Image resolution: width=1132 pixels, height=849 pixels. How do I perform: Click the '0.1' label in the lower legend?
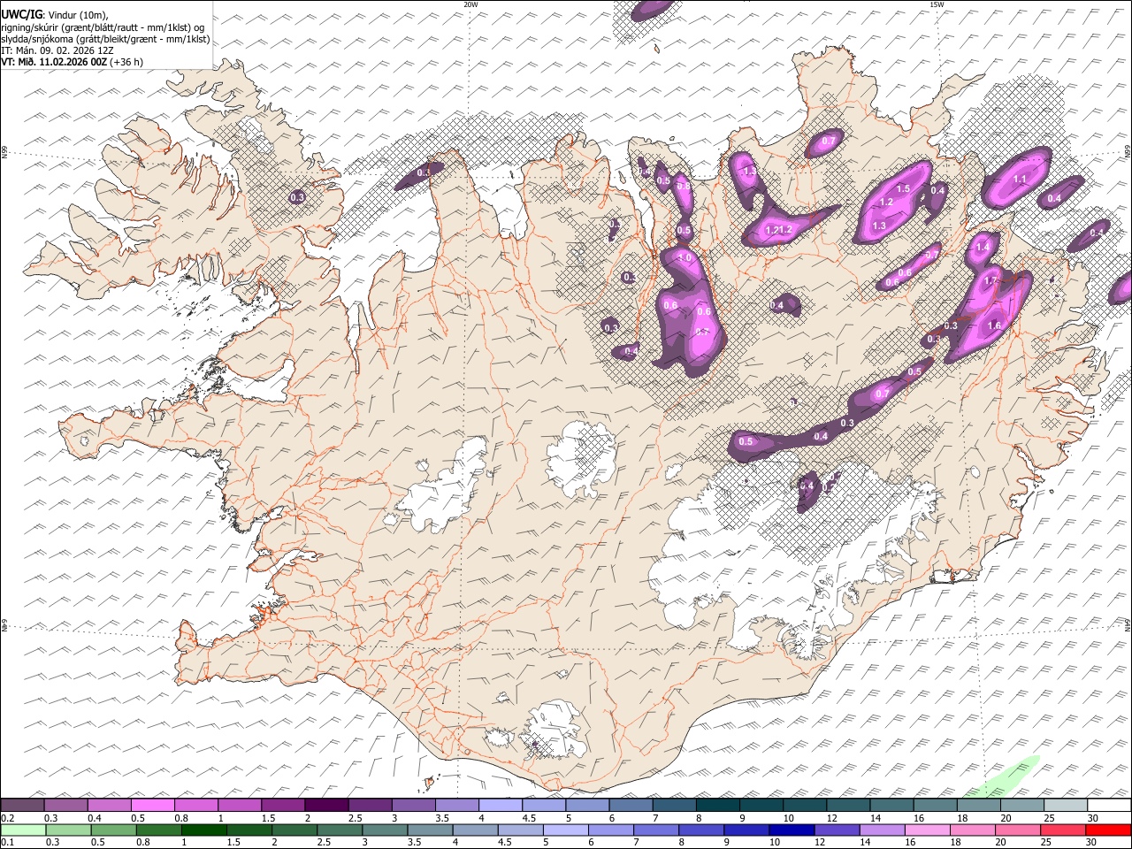pos(7,842)
